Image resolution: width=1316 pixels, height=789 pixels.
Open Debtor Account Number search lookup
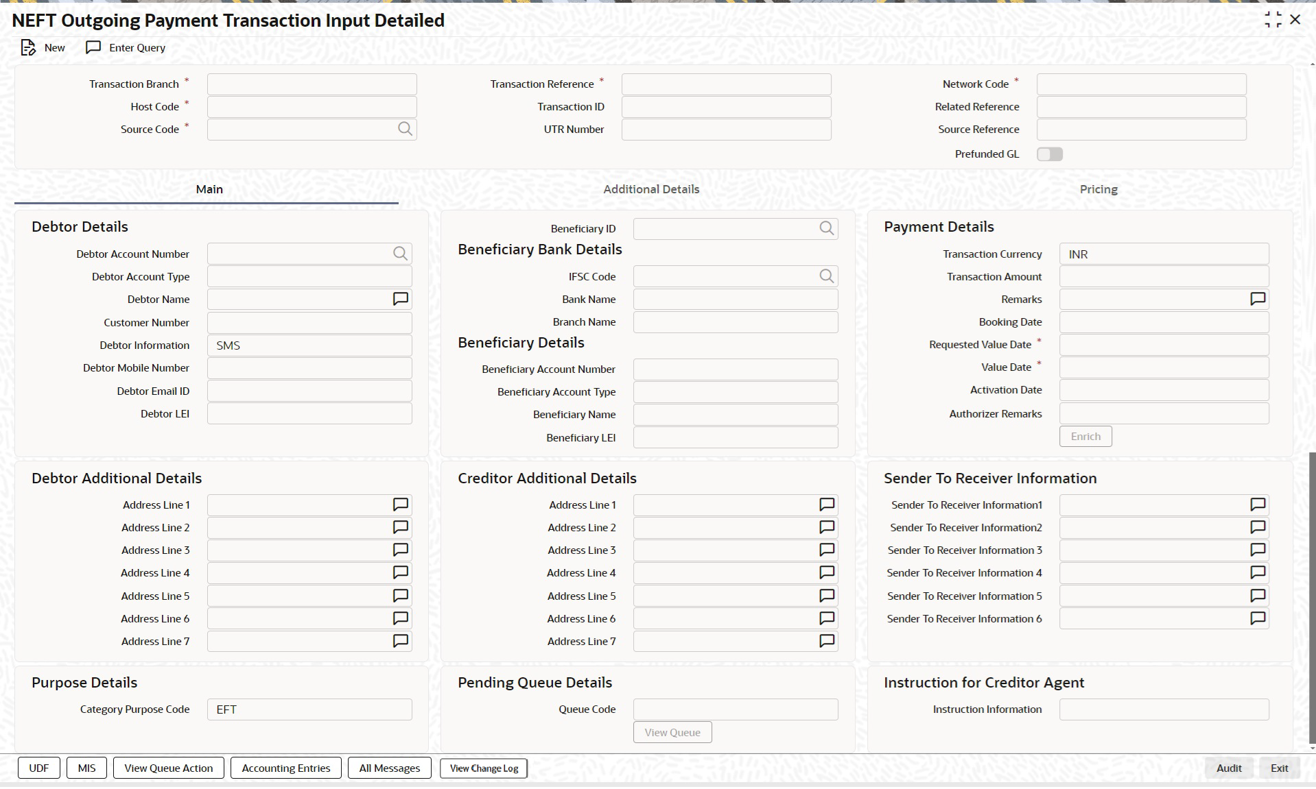pyautogui.click(x=400, y=254)
